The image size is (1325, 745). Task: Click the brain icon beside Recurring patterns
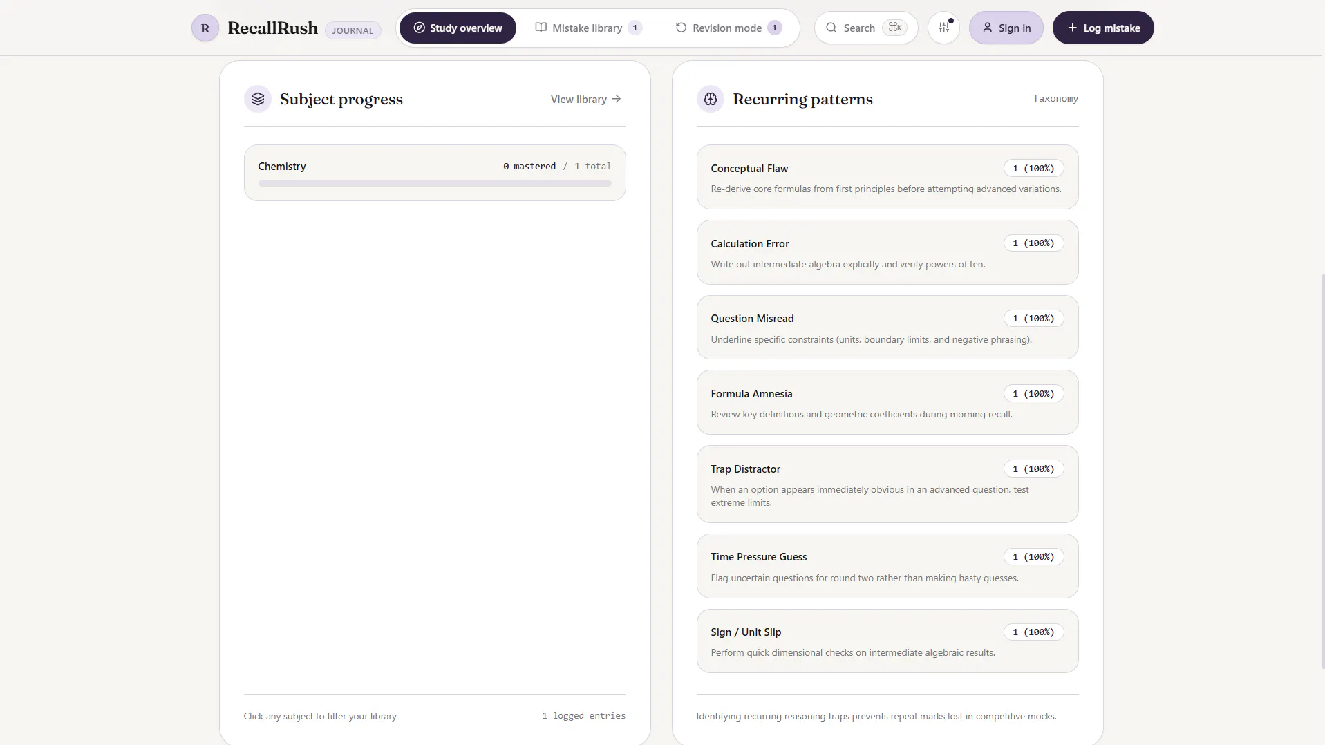point(711,99)
